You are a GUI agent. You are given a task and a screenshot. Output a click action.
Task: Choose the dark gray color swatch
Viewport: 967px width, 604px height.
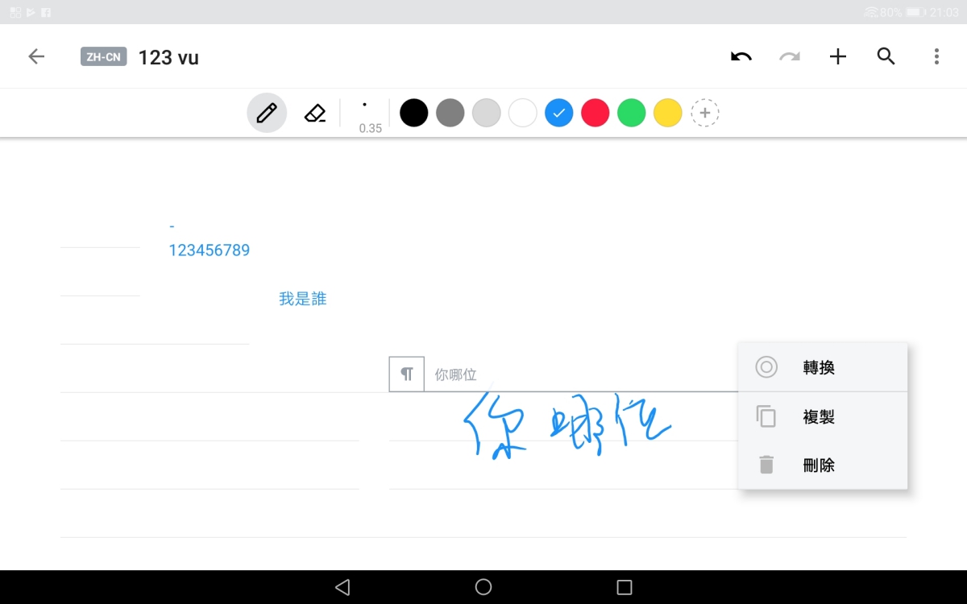450,114
